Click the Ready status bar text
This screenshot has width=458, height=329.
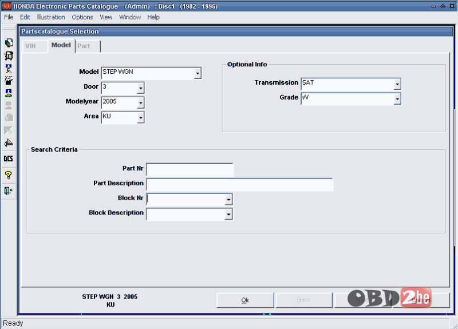tap(13, 323)
